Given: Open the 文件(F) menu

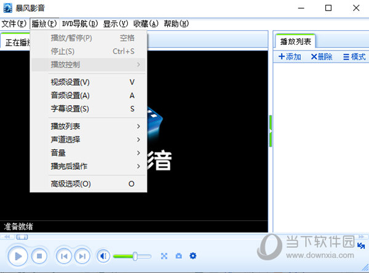Looking at the screenshot, I should [14, 23].
